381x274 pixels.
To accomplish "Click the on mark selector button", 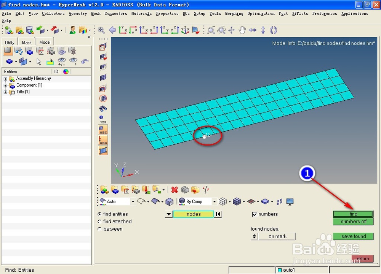I will coord(277,236).
